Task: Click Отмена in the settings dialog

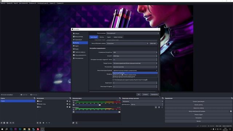Action: coord(145,95)
